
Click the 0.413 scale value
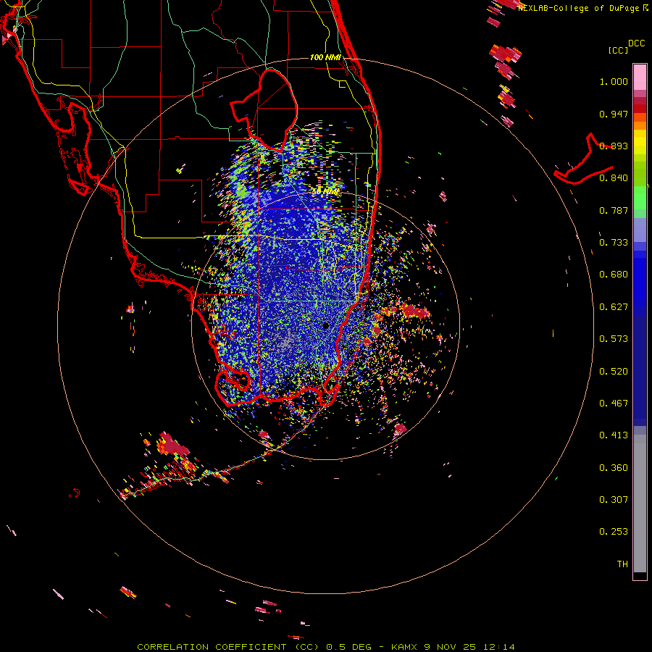tap(614, 435)
